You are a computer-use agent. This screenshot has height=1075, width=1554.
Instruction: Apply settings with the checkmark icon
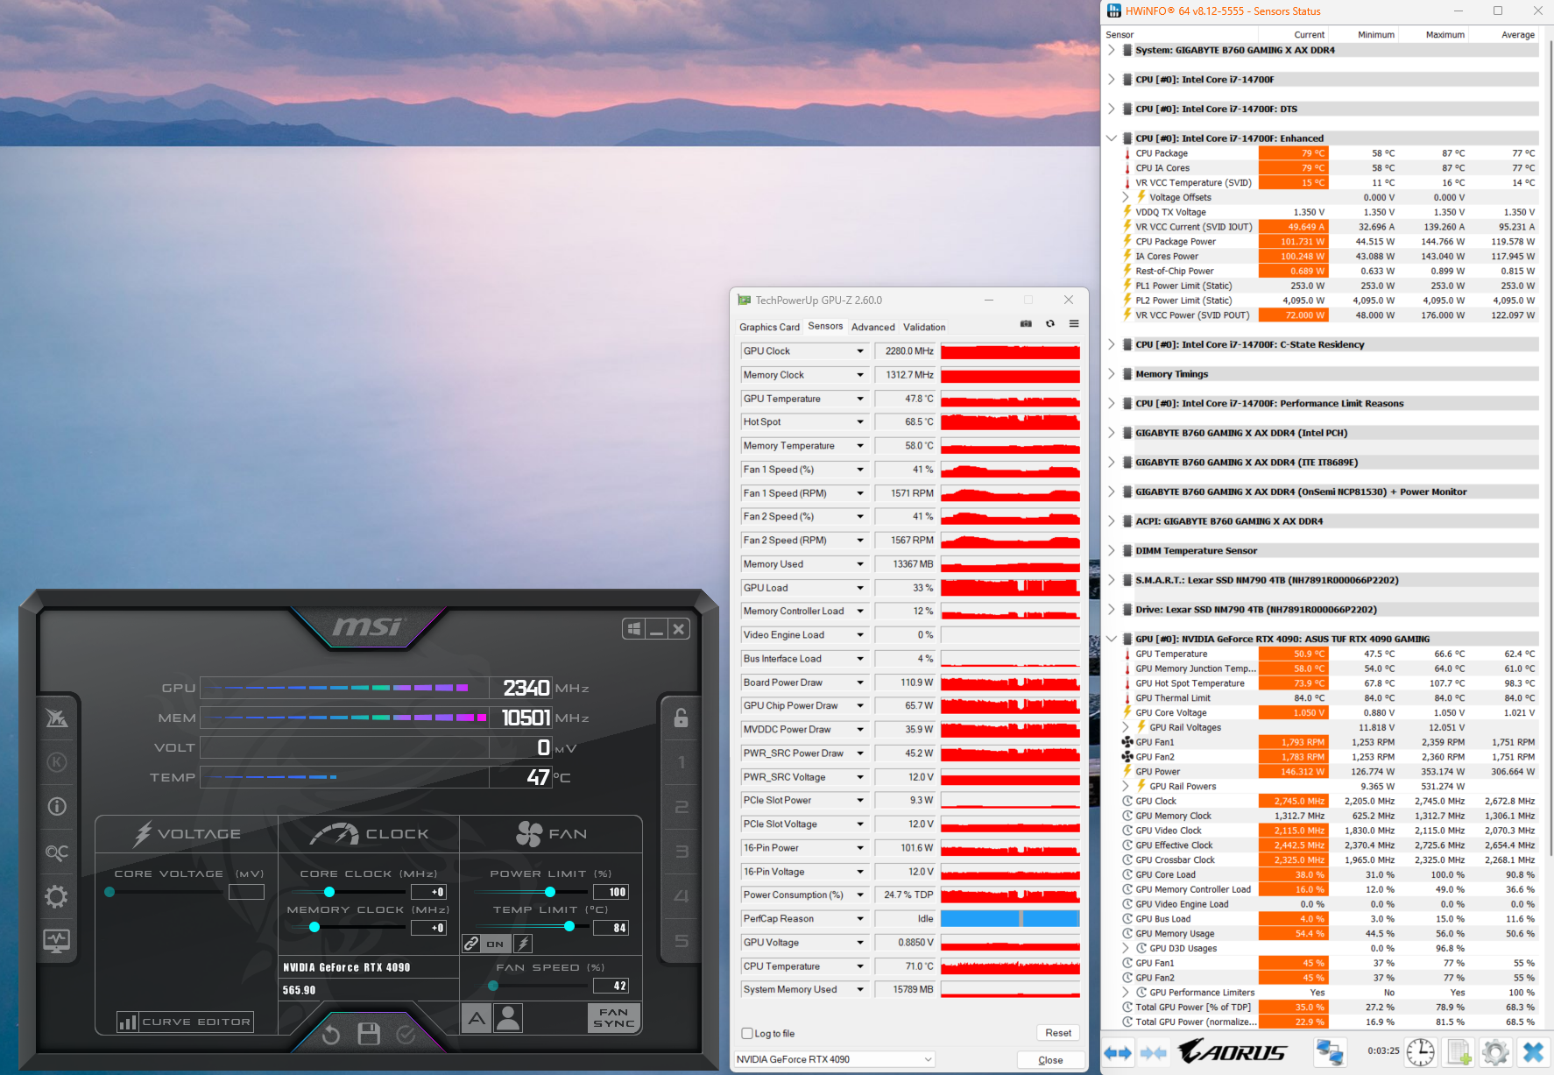tap(406, 1036)
